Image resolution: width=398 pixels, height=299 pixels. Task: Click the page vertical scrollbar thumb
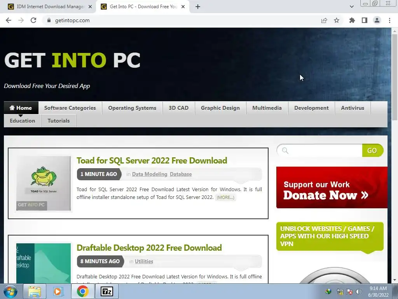(395, 77)
